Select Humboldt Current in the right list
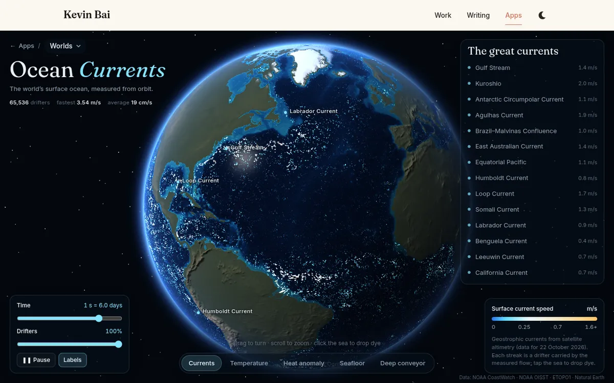The height and width of the screenshot is (383, 614). click(532, 178)
